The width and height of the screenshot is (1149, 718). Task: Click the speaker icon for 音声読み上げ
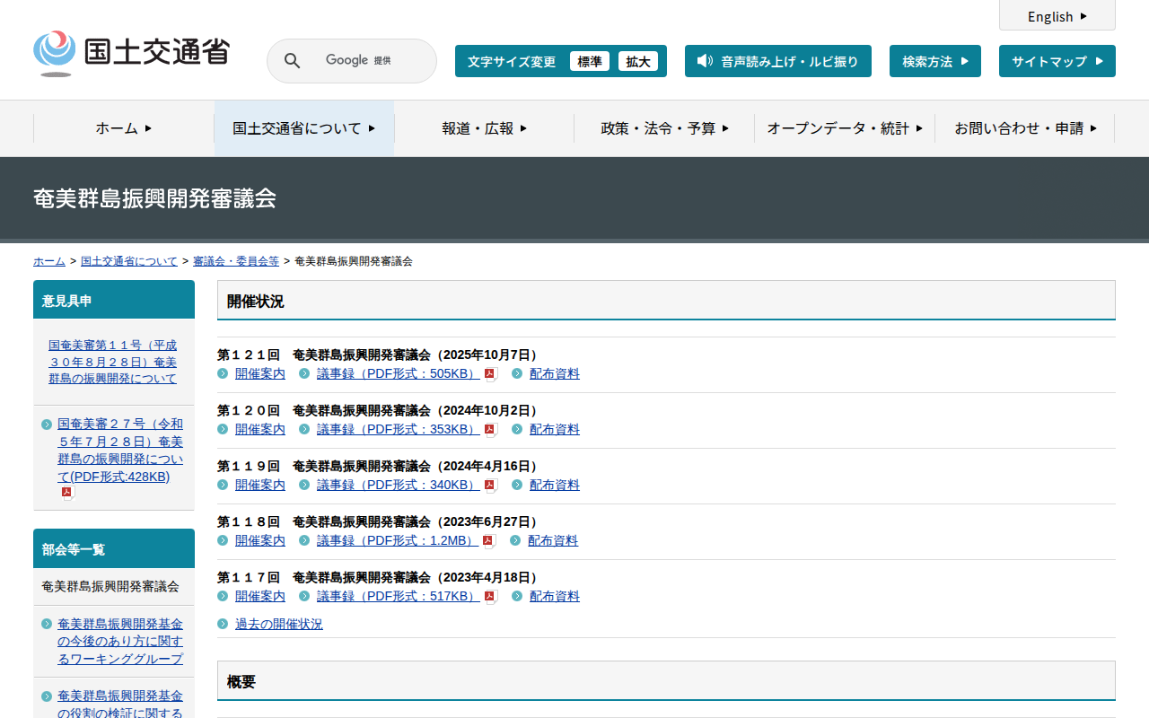(705, 61)
